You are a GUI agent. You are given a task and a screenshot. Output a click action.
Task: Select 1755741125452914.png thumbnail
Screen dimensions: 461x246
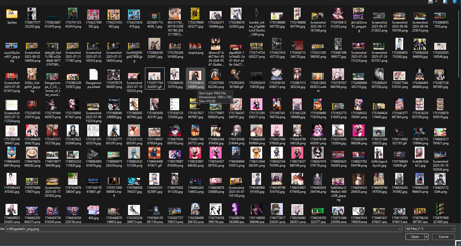pyautogui.click(x=73, y=14)
